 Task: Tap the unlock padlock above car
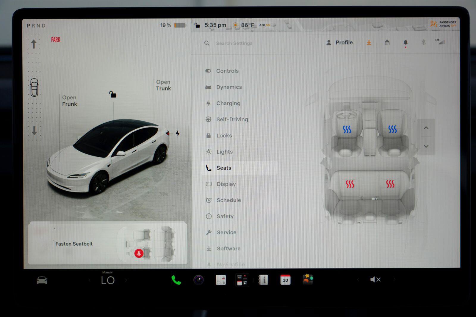point(112,94)
